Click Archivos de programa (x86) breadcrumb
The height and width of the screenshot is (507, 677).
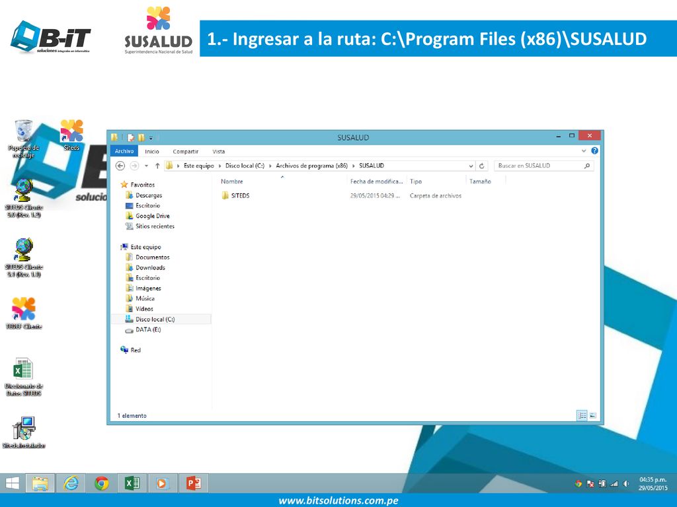312,166
